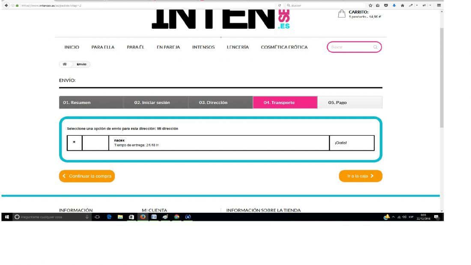This screenshot has width=471, height=265.
Task: Select step 04. Transporte
Action: 285,102
